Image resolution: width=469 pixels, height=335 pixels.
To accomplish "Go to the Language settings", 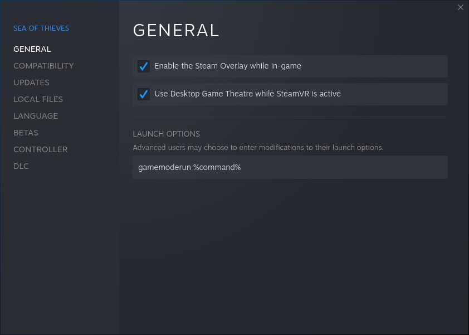I will tap(36, 116).
